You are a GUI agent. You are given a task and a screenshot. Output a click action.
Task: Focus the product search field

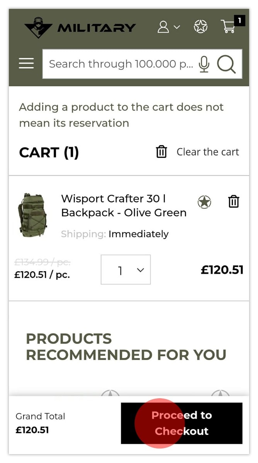pyautogui.click(x=121, y=64)
